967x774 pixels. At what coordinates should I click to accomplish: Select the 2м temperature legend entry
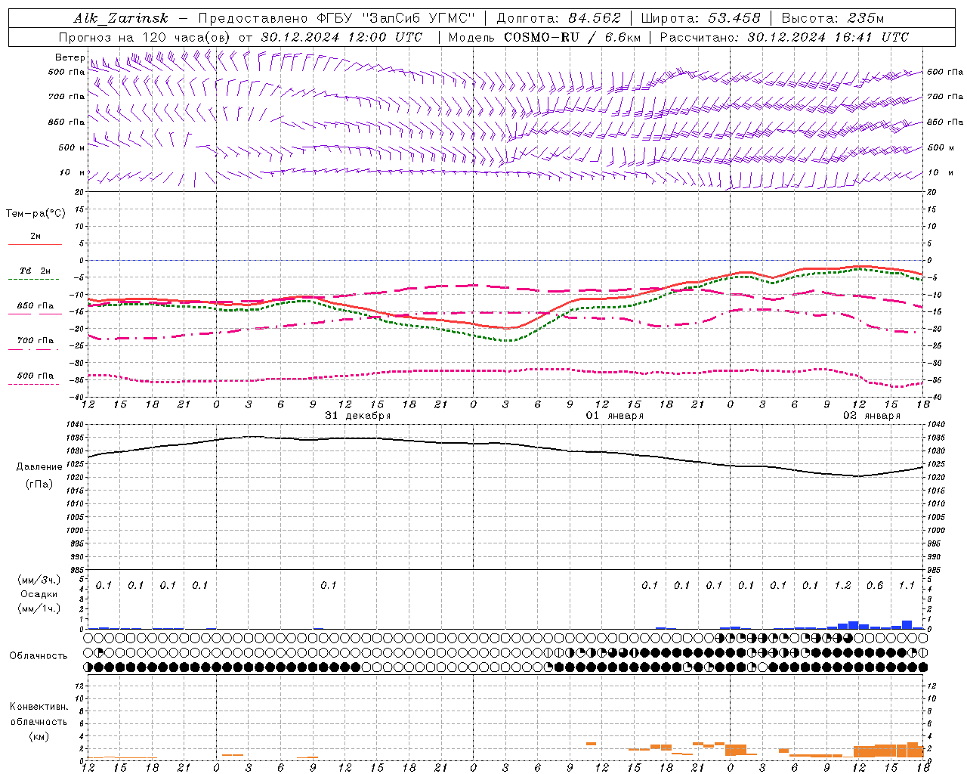pyautogui.click(x=36, y=236)
